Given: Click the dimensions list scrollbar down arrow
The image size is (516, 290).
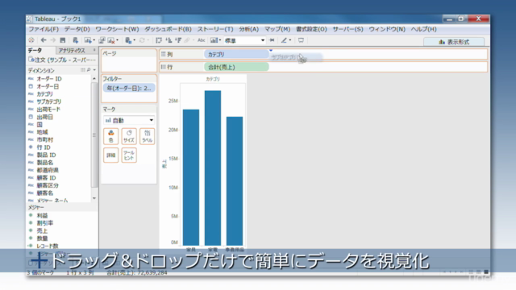Looking at the screenshot, I should [x=94, y=198].
